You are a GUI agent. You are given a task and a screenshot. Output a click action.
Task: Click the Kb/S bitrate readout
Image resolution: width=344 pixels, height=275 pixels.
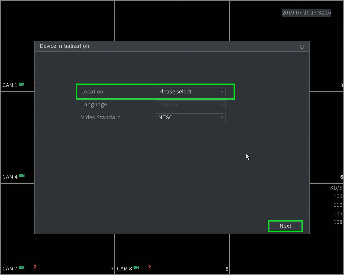click(x=336, y=188)
